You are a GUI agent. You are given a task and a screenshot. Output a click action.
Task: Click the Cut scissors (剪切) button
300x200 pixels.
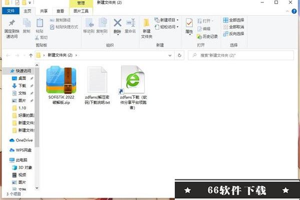tap(42, 38)
